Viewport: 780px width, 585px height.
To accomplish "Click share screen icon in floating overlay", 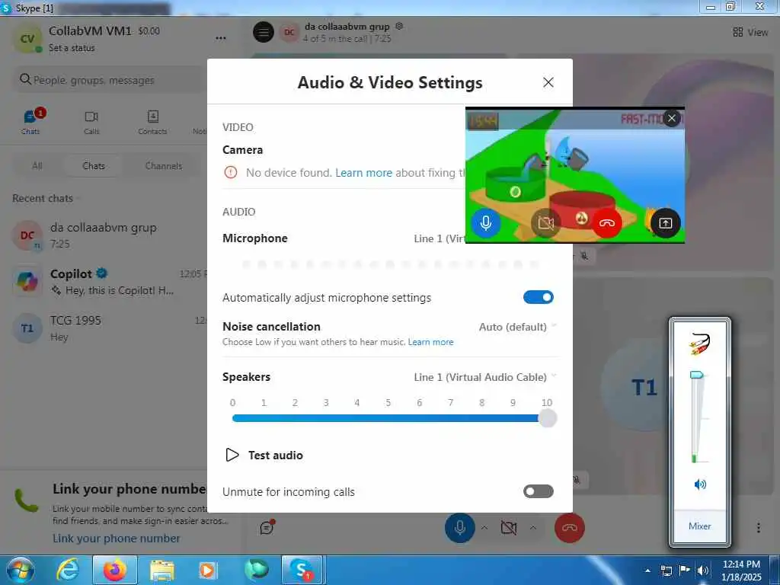I will pos(666,223).
